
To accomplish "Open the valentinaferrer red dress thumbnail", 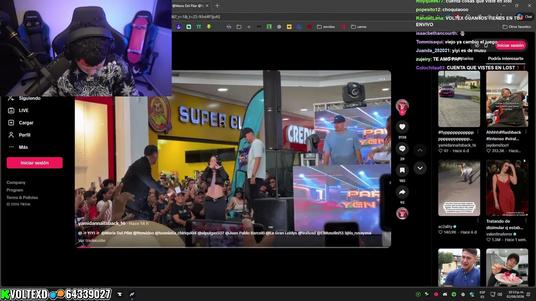I will pos(507,188).
